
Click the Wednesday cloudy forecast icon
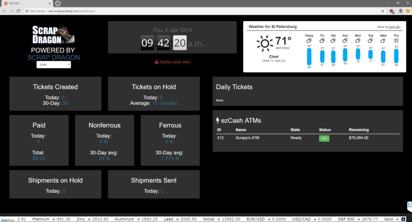[383, 40]
